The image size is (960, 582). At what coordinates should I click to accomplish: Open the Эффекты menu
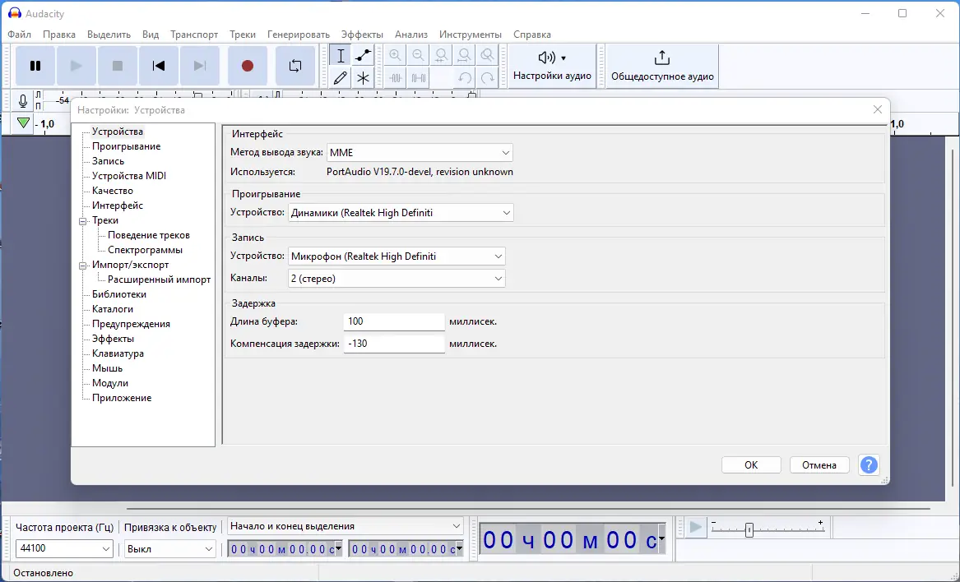[362, 35]
